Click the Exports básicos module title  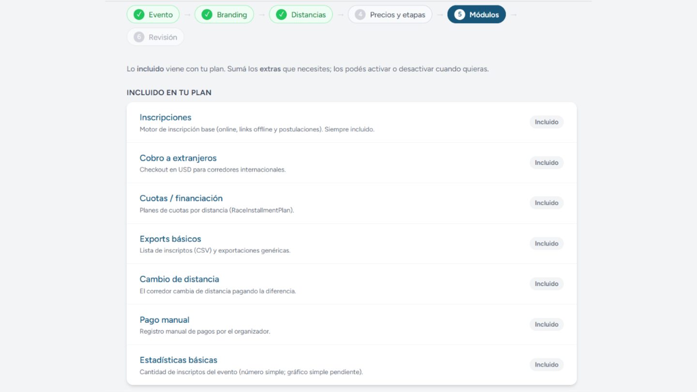coord(170,239)
